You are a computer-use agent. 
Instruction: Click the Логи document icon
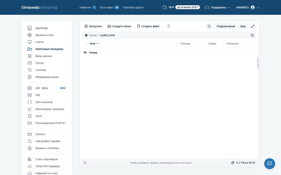30,116
